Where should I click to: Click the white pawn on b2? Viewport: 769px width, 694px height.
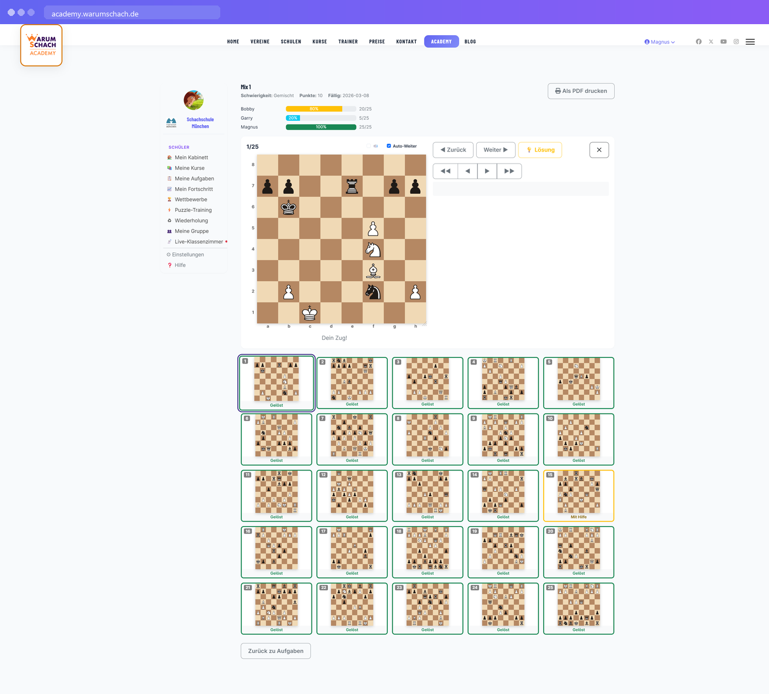click(x=288, y=292)
